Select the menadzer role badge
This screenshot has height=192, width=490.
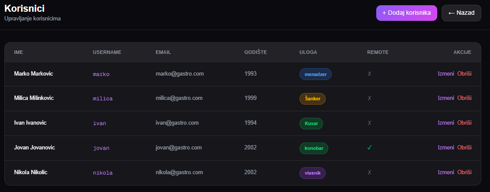tap(316, 74)
